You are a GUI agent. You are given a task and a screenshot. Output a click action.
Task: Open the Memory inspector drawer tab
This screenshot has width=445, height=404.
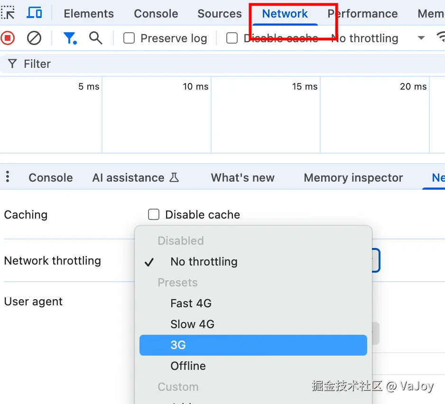(353, 178)
